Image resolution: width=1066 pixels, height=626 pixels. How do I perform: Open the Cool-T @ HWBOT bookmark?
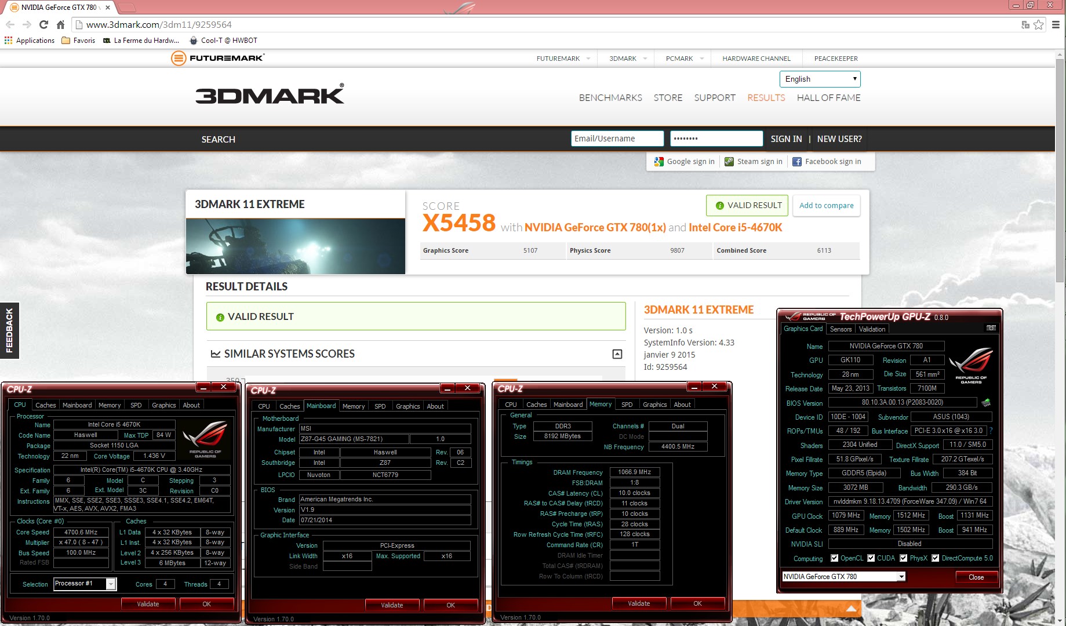(x=223, y=41)
